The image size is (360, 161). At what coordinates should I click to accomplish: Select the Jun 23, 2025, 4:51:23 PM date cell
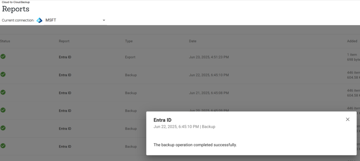coord(209,57)
